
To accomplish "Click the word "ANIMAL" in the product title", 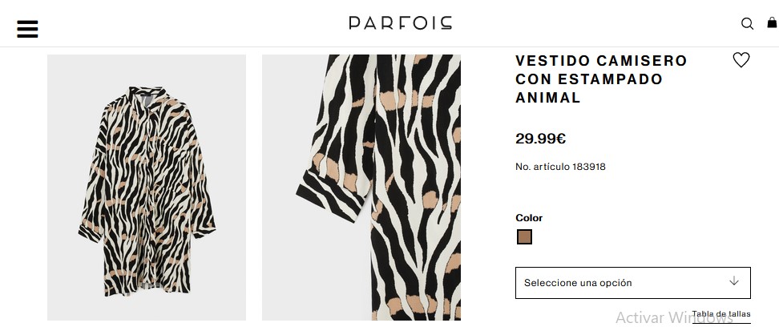I will coord(548,99).
